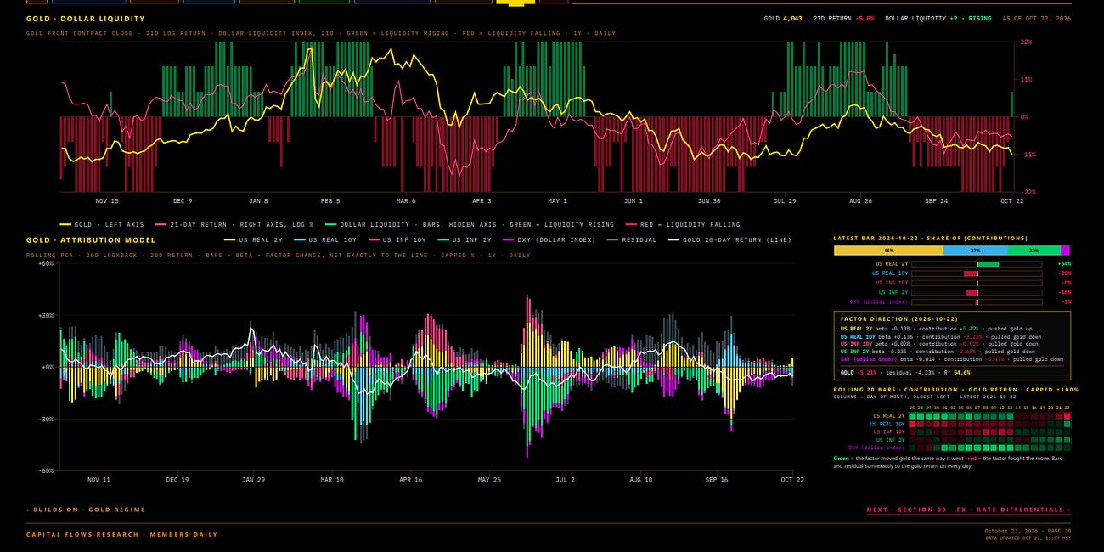The width and height of the screenshot is (1104, 552).
Task: Click the JAN 29 date axis label
Action: 253,480
